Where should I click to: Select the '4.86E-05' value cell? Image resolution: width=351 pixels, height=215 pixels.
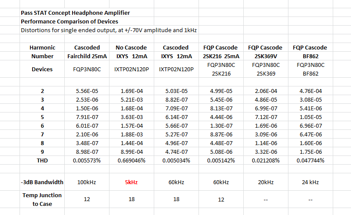coord(266,100)
